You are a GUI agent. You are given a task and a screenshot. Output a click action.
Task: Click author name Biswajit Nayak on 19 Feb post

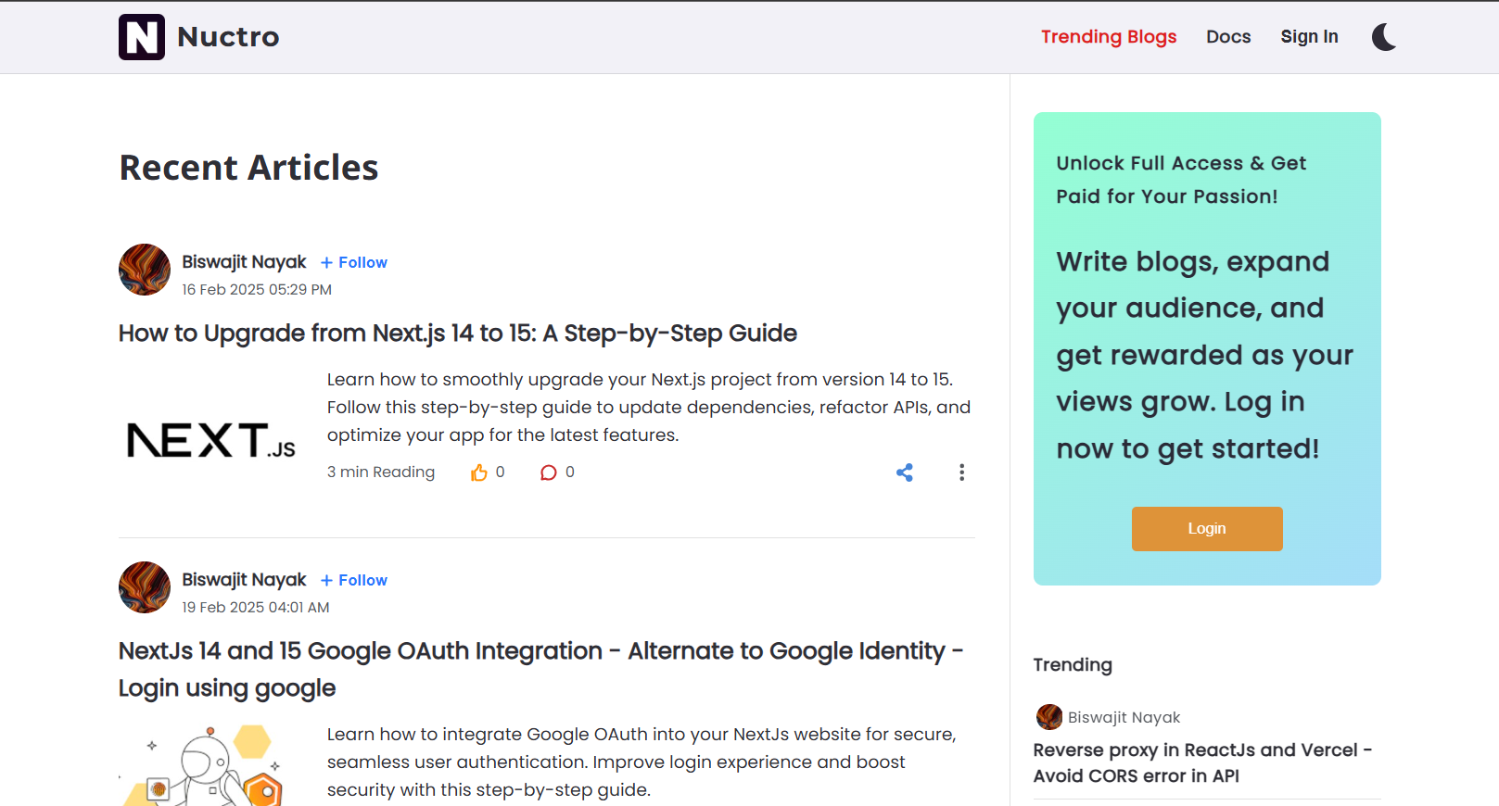[244, 580]
